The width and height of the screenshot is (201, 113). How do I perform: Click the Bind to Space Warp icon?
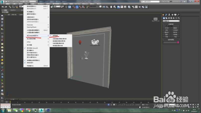coord(16,7)
